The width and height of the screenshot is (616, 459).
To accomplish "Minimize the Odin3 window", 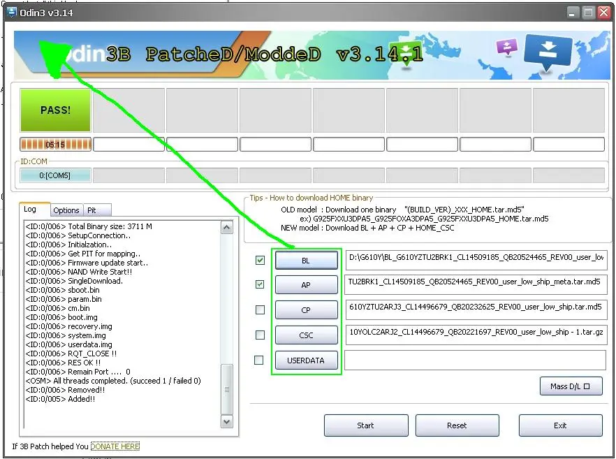I will (x=573, y=13).
